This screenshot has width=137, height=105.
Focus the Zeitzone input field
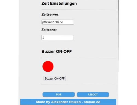pos(58,37)
